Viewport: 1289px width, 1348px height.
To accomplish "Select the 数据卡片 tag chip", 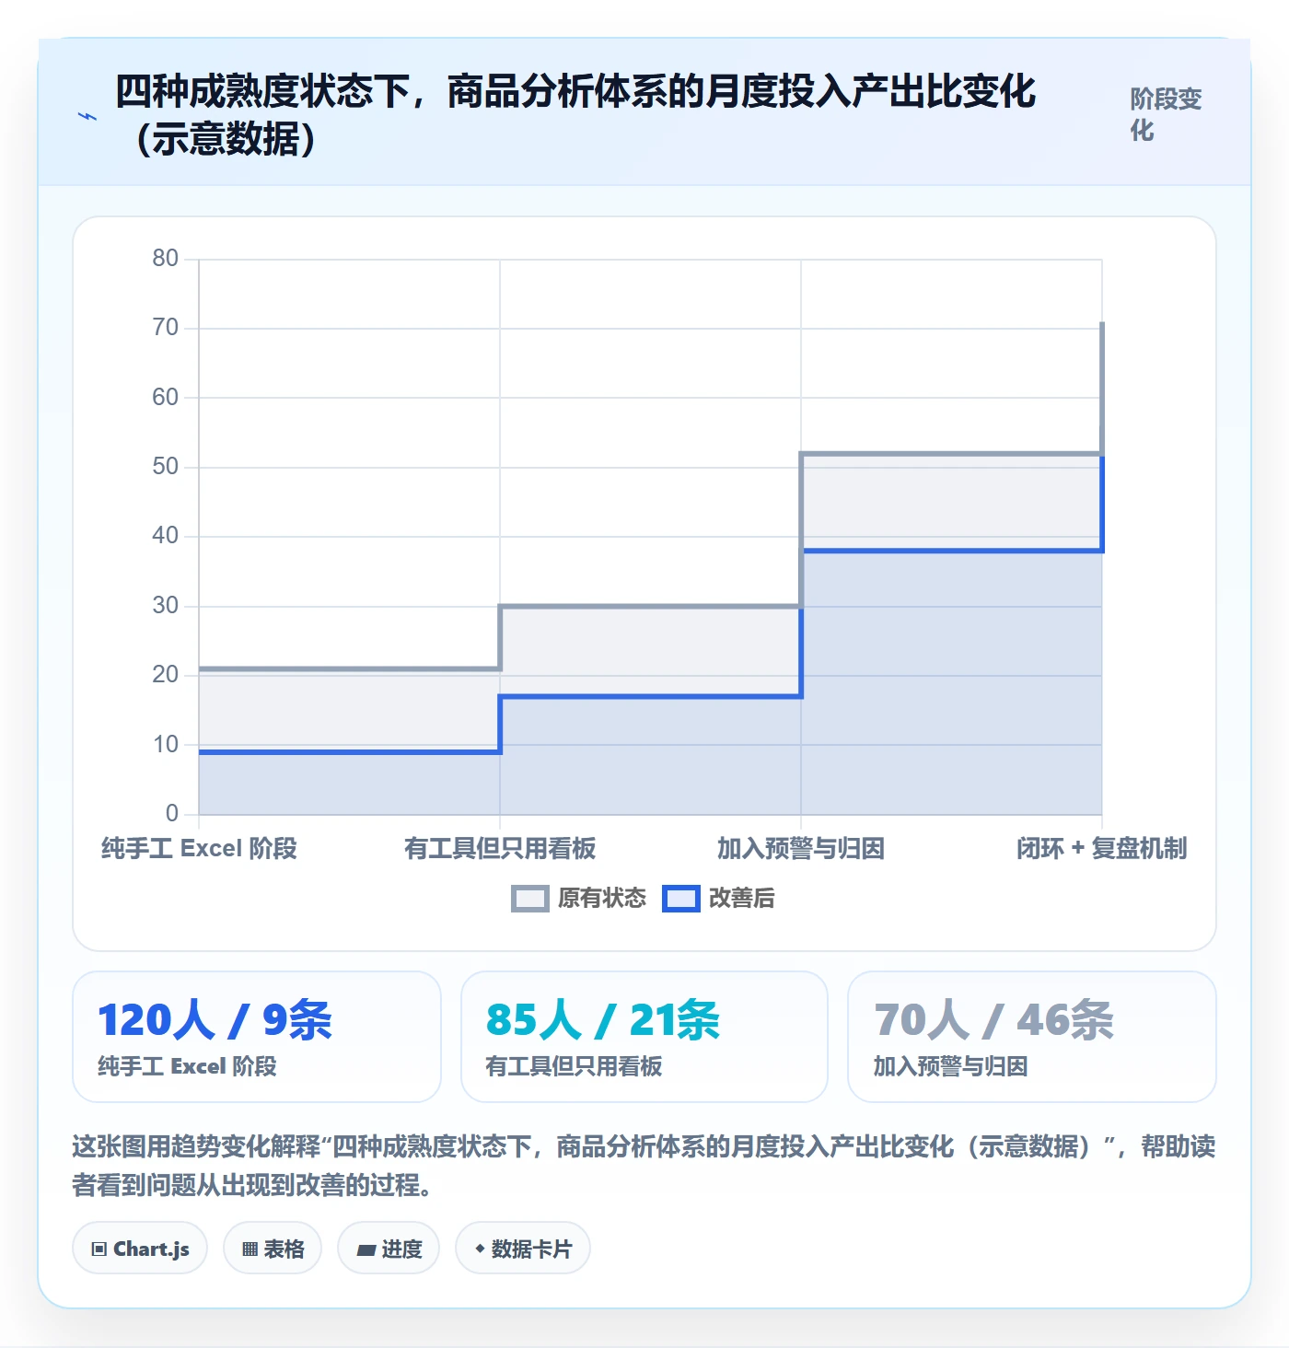I will (x=523, y=1249).
